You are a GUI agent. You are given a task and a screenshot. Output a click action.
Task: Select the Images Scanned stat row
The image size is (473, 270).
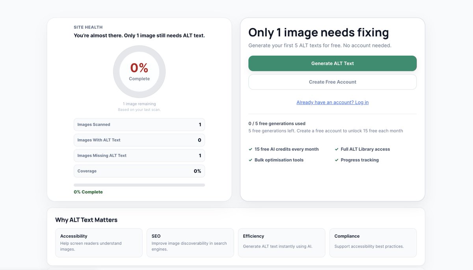(x=139, y=124)
